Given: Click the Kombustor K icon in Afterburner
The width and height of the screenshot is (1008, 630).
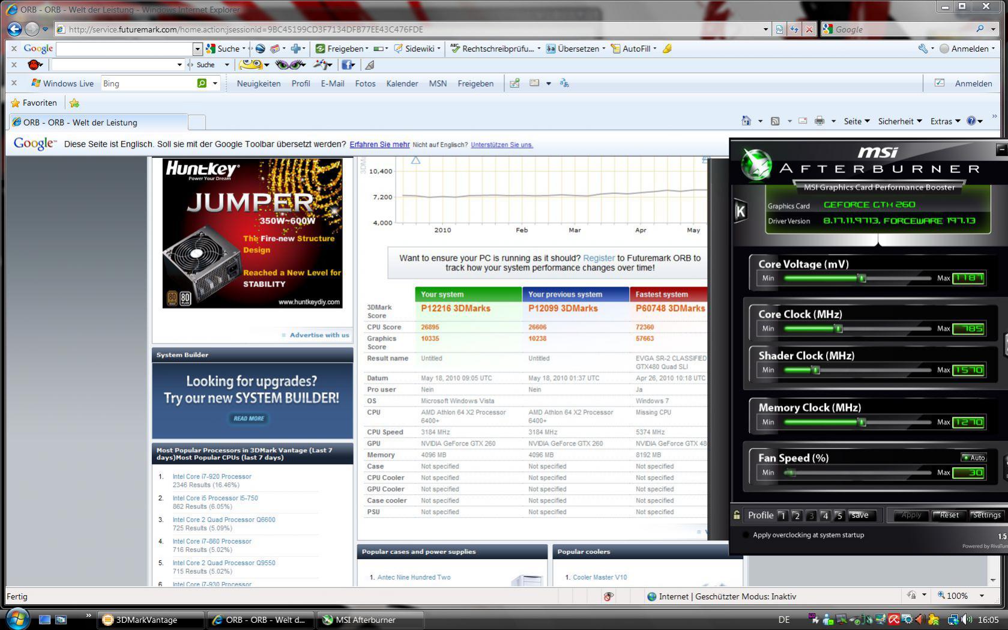Looking at the screenshot, I should [x=740, y=211].
